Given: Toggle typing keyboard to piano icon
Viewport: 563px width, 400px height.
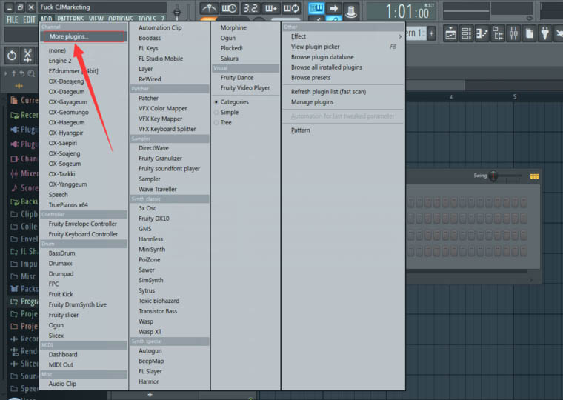Looking at the screenshot, I should [x=316, y=8].
